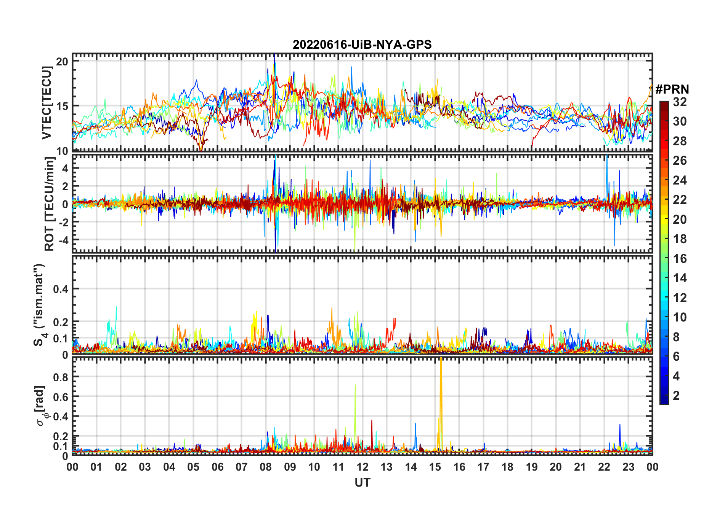Click the plot title 20220616-UiB-NYA-GPS

click(362, 45)
